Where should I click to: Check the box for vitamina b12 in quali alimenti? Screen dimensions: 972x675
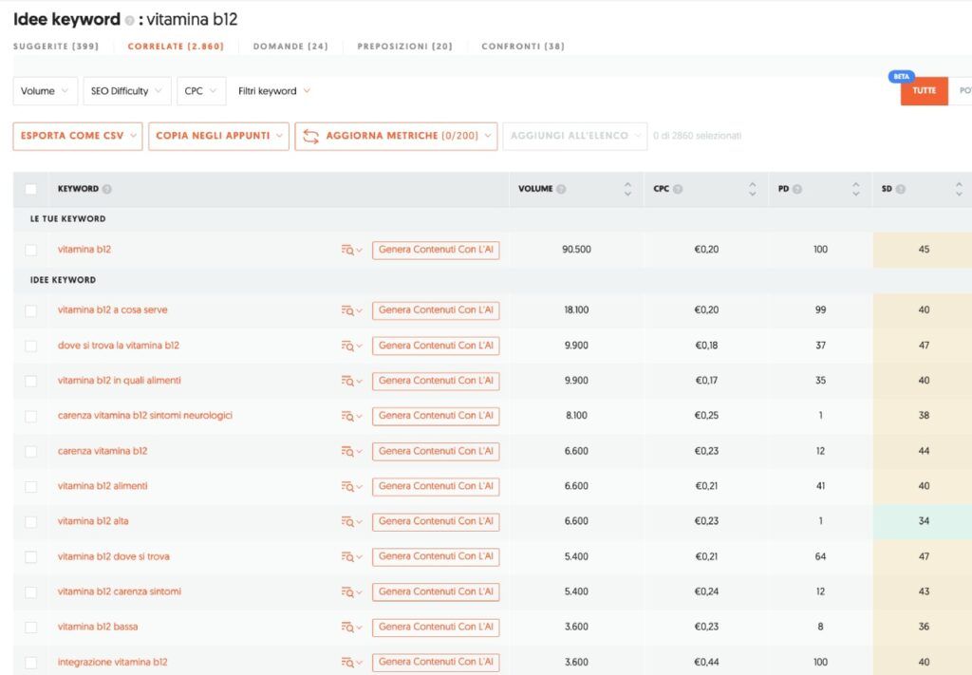(x=30, y=382)
